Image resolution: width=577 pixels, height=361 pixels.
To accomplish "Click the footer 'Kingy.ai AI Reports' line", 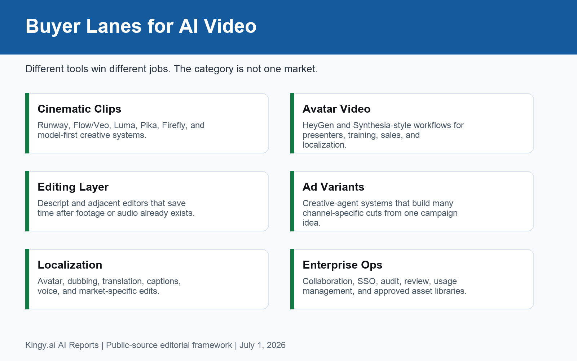I will [x=155, y=345].
